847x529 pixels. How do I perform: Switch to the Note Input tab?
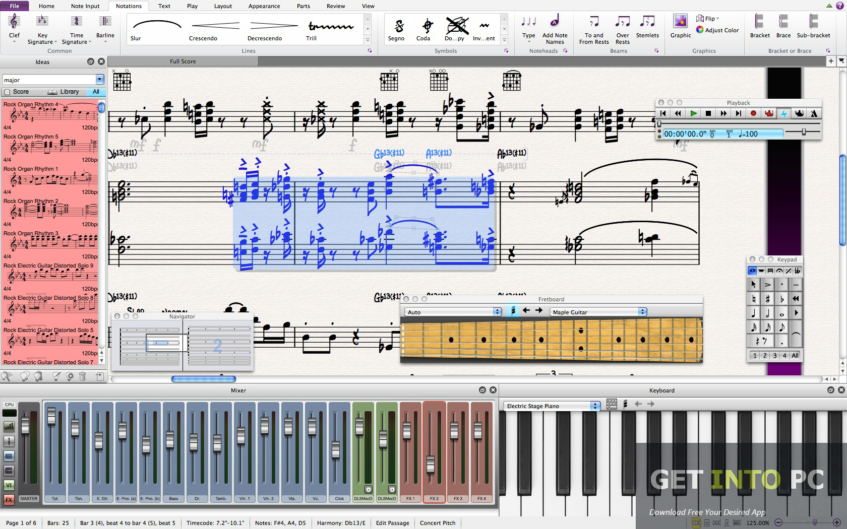coord(85,6)
